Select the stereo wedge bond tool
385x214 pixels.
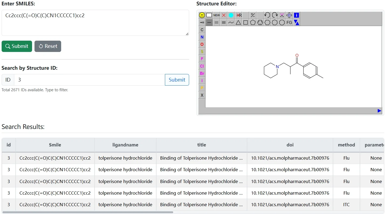pyautogui.click(x=202, y=23)
